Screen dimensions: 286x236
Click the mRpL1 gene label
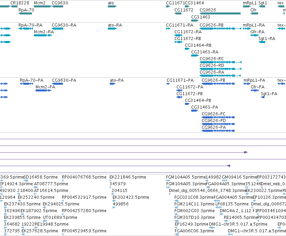tap(250, 3)
